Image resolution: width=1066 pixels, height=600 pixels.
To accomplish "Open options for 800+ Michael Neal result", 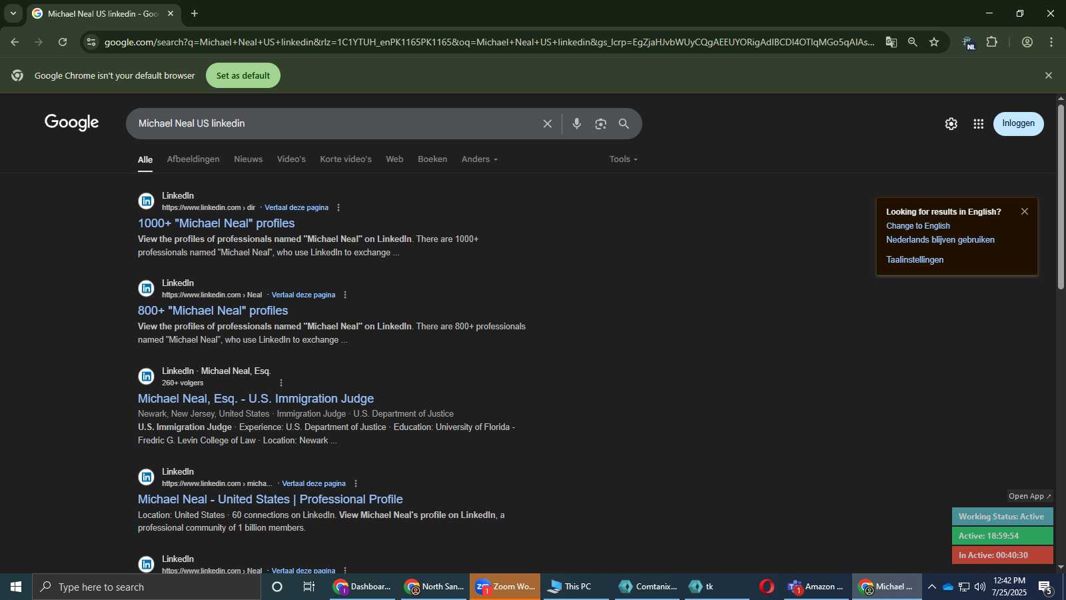I will 345,295.
